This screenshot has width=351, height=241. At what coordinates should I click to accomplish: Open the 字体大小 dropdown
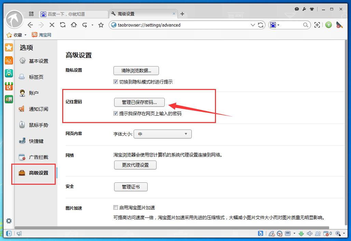click(162, 134)
